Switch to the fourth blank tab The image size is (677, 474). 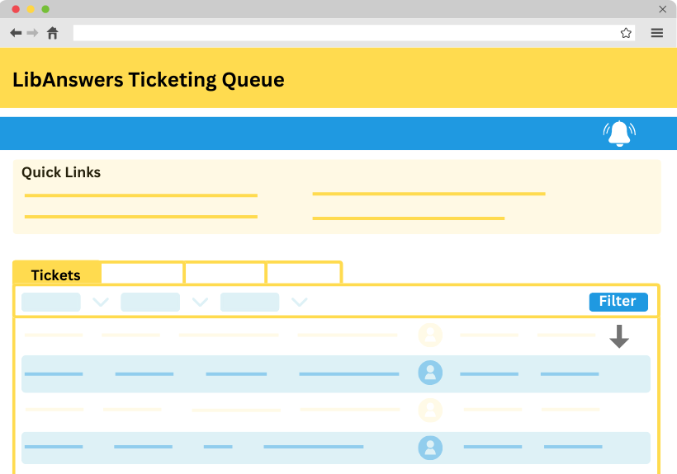coord(304,274)
